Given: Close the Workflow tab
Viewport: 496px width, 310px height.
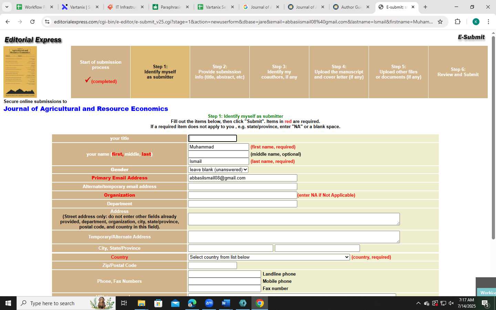Looking at the screenshot, I should 51,7.
